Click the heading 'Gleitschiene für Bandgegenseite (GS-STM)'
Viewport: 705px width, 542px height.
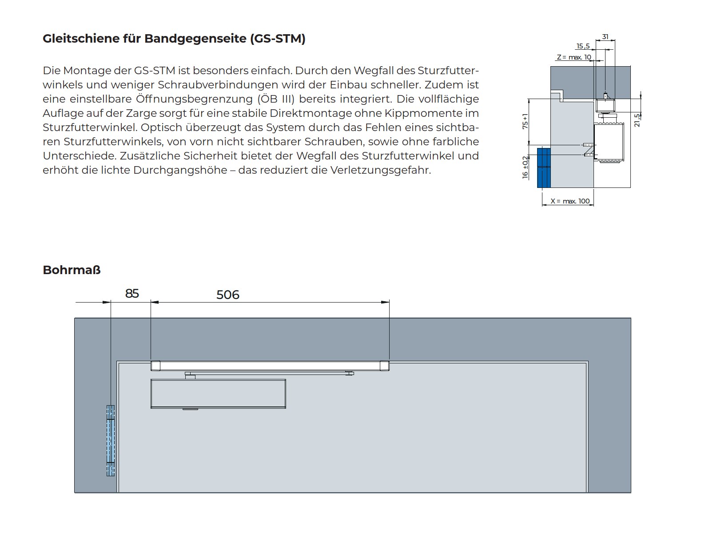coord(174,39)
